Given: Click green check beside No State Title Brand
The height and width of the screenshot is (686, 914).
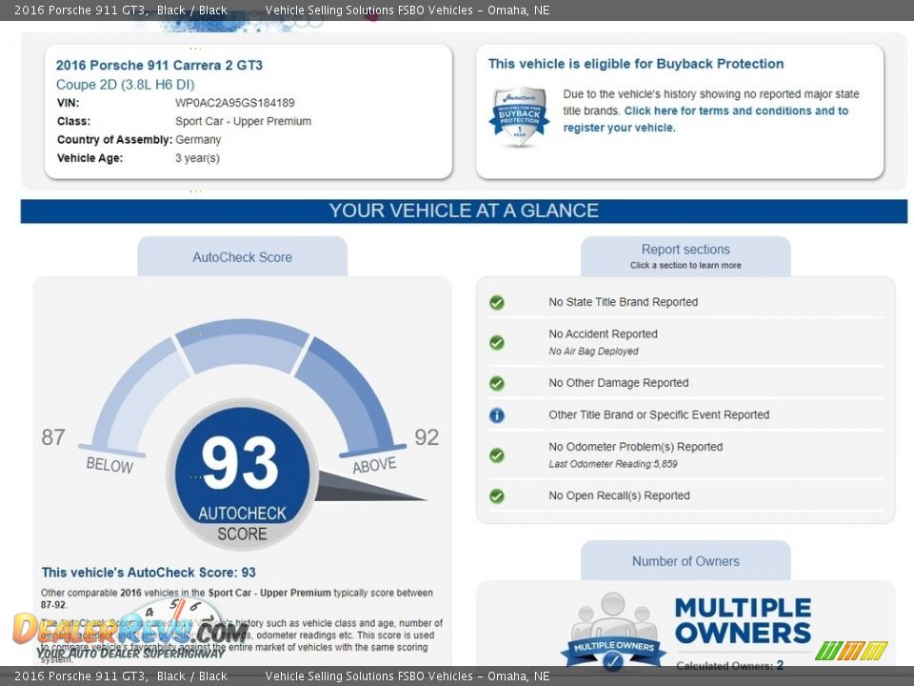Looking at the screenshot, I should (x=497, y=302).
